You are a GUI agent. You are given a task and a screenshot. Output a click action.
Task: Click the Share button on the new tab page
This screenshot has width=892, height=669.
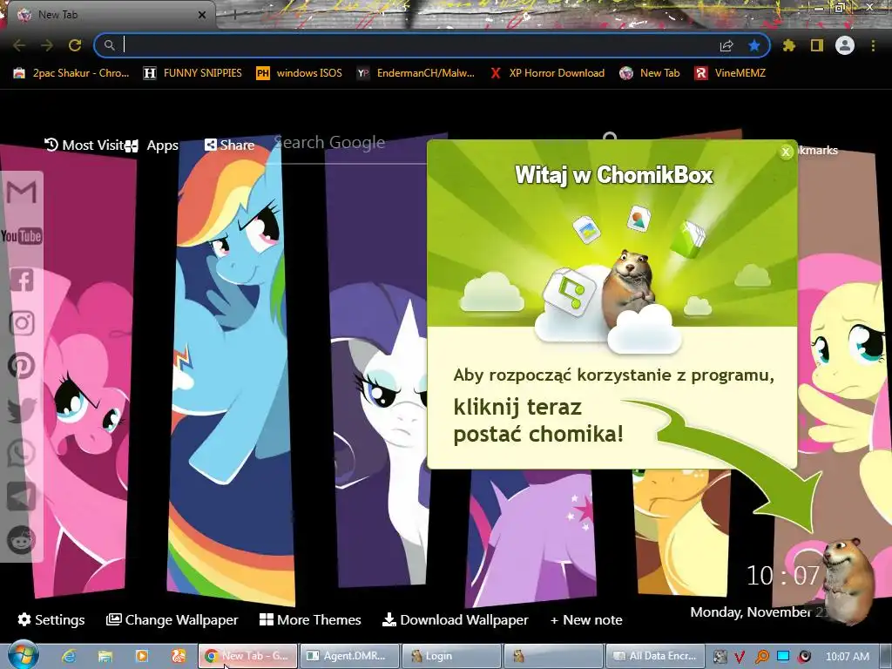pyautogui.click(x=230, y=145)
